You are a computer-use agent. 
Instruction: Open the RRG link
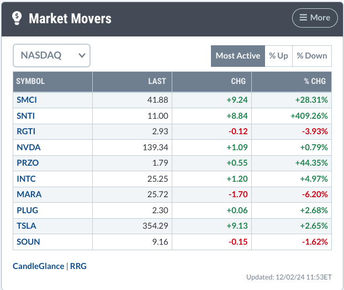78,266
